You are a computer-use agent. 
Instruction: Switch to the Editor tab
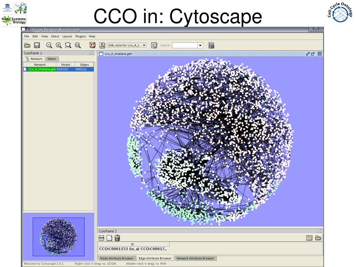52,59
